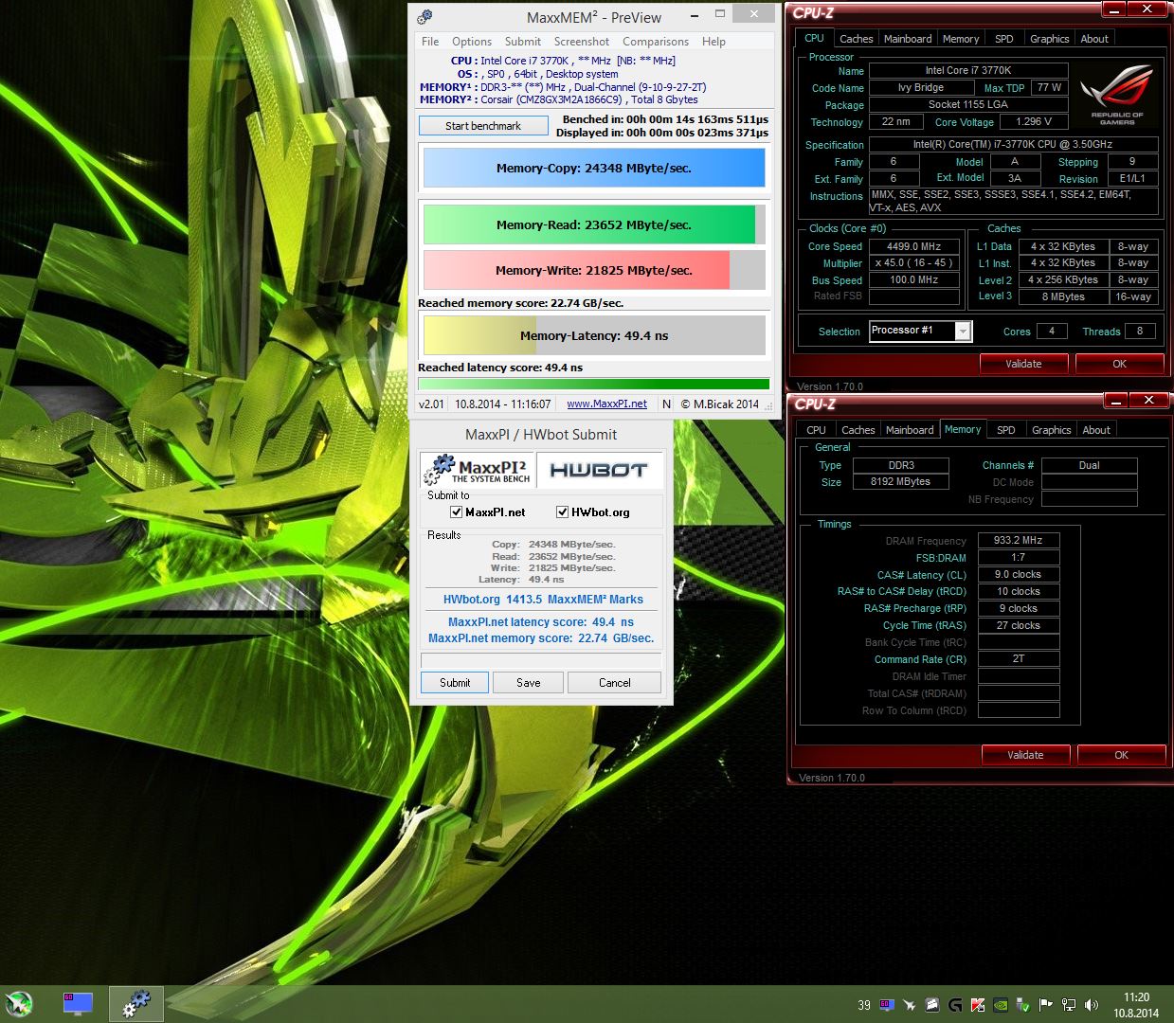Open the Screenshot menu in MaxxMEM
This screenshot has height=1023, width=1174.
[x=582, y=42]
